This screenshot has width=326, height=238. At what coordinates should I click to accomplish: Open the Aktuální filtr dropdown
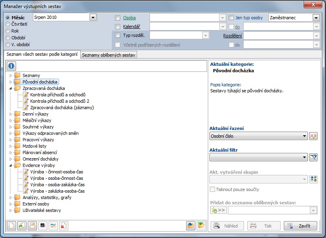258,157
